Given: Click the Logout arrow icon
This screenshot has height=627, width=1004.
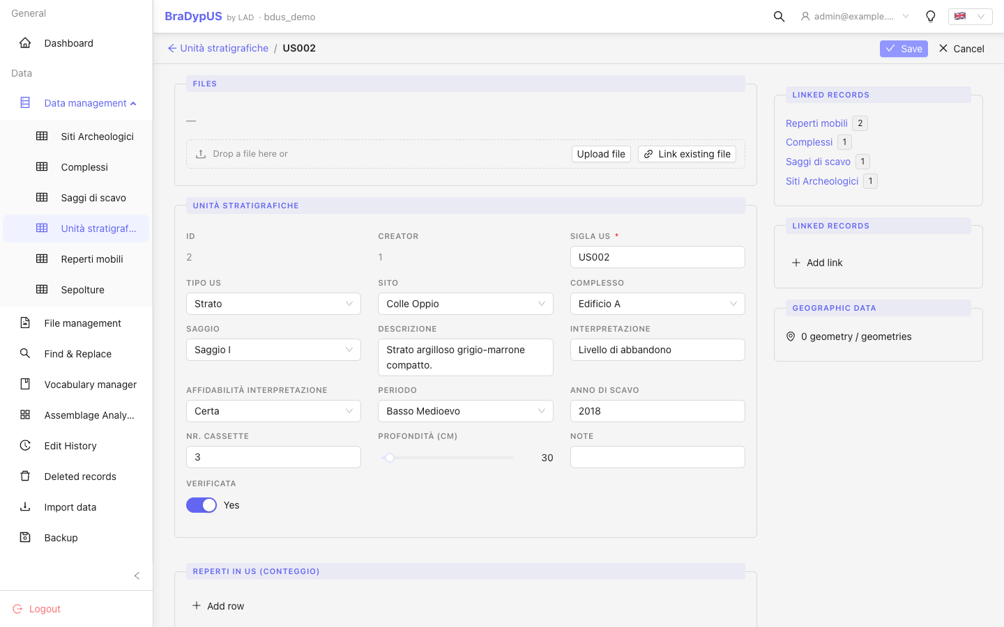Looking at the screenshot, I should click(x=17, y=609).
